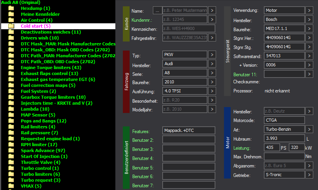
Task: Click the Kennzeichen input field
Action: coord(189,28)
